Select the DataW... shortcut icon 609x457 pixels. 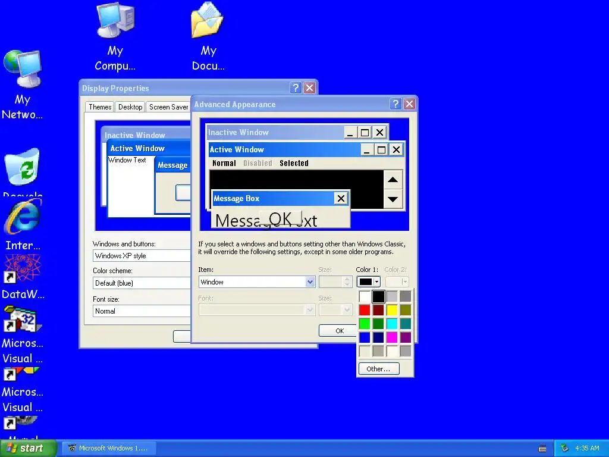click(23, 277)
